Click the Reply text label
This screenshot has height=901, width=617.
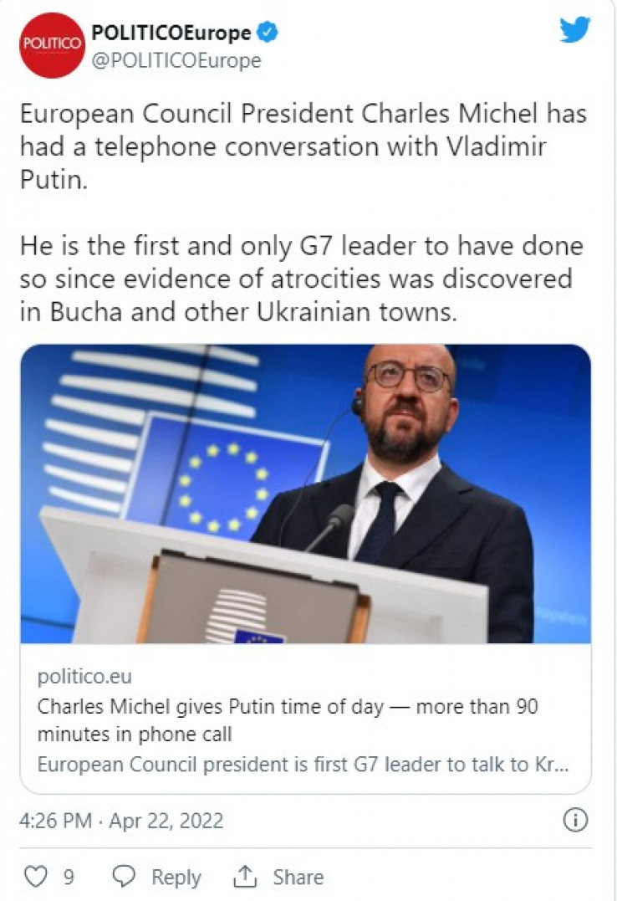pyautogui.click(x=176, y=877)
